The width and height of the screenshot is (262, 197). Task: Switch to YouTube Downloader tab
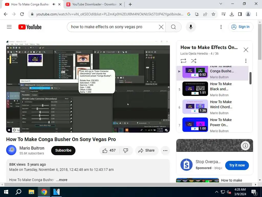pyautogui.click(x=94, y=4)
